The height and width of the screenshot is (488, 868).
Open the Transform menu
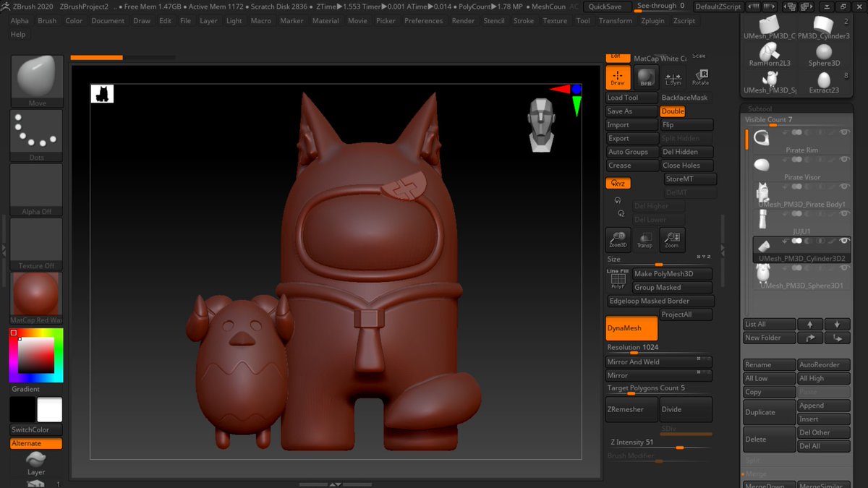[x=616, y=21]
